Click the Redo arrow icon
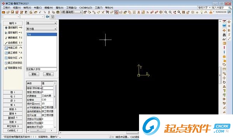The height and width of the screenshot is (140, 233). [44, 12]
